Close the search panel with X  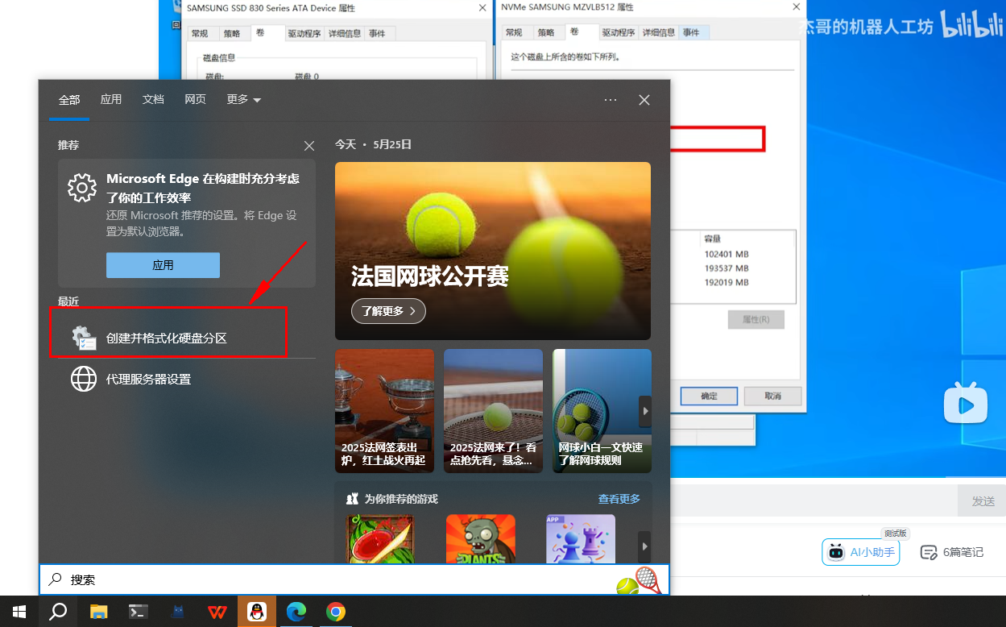(x=644, y=100)
